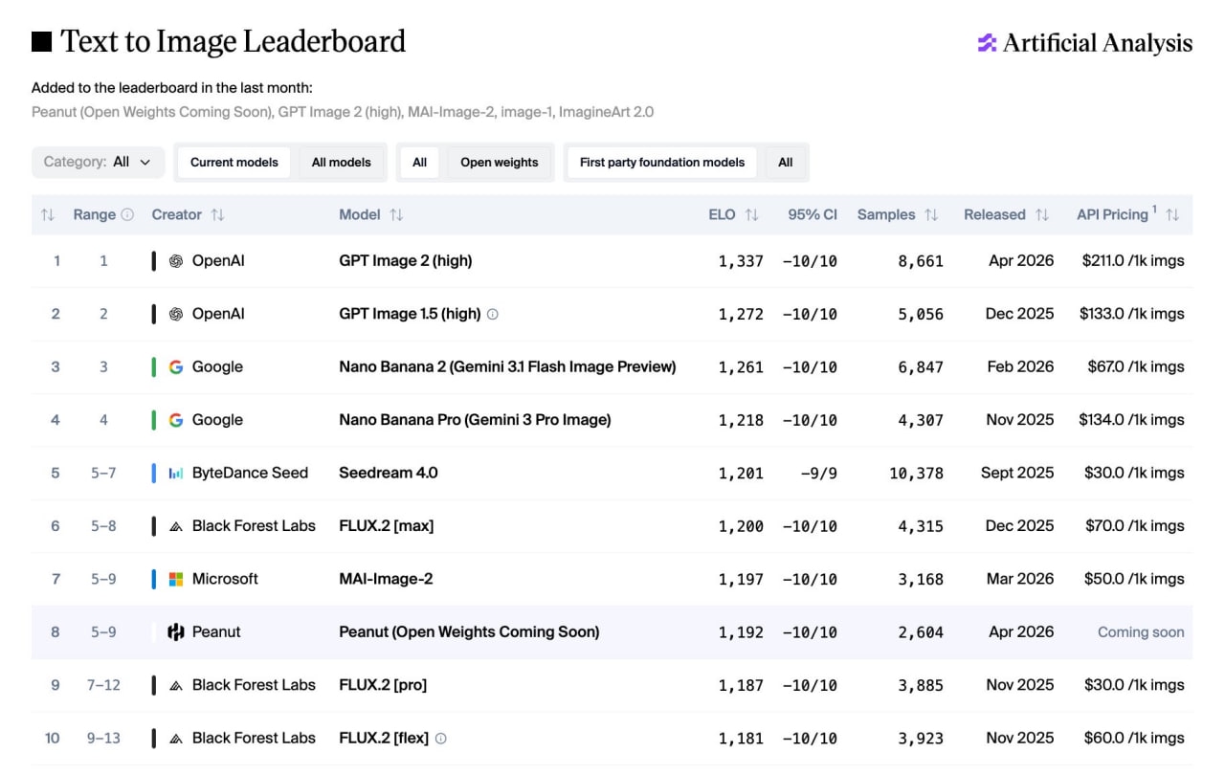Viewport: 1225px width, 774px height.
Task: Open the Peanut (Open Weights Coming Soon) entry
Action: pyautogui.click(x=469, y=632)
